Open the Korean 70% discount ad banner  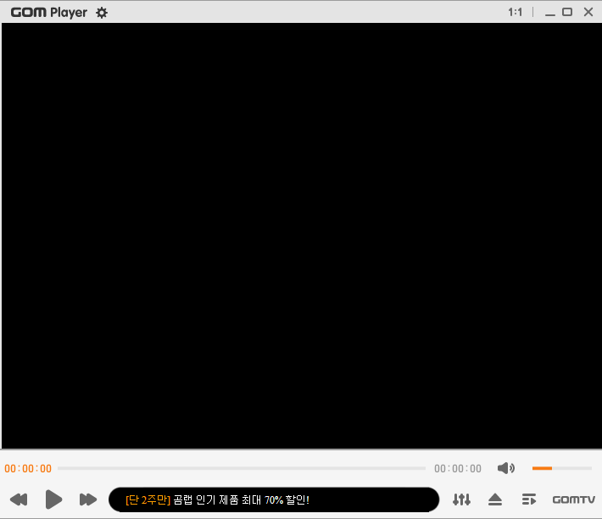[x=274, y=499]
